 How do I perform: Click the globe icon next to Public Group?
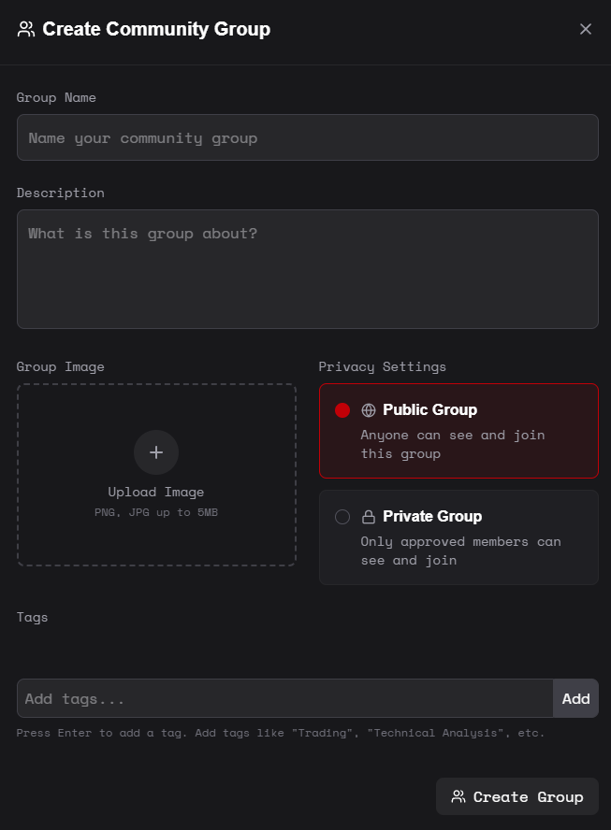369,410
